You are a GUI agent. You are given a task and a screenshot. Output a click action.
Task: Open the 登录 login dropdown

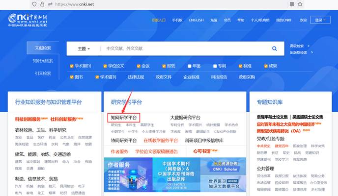coord(320,20)
